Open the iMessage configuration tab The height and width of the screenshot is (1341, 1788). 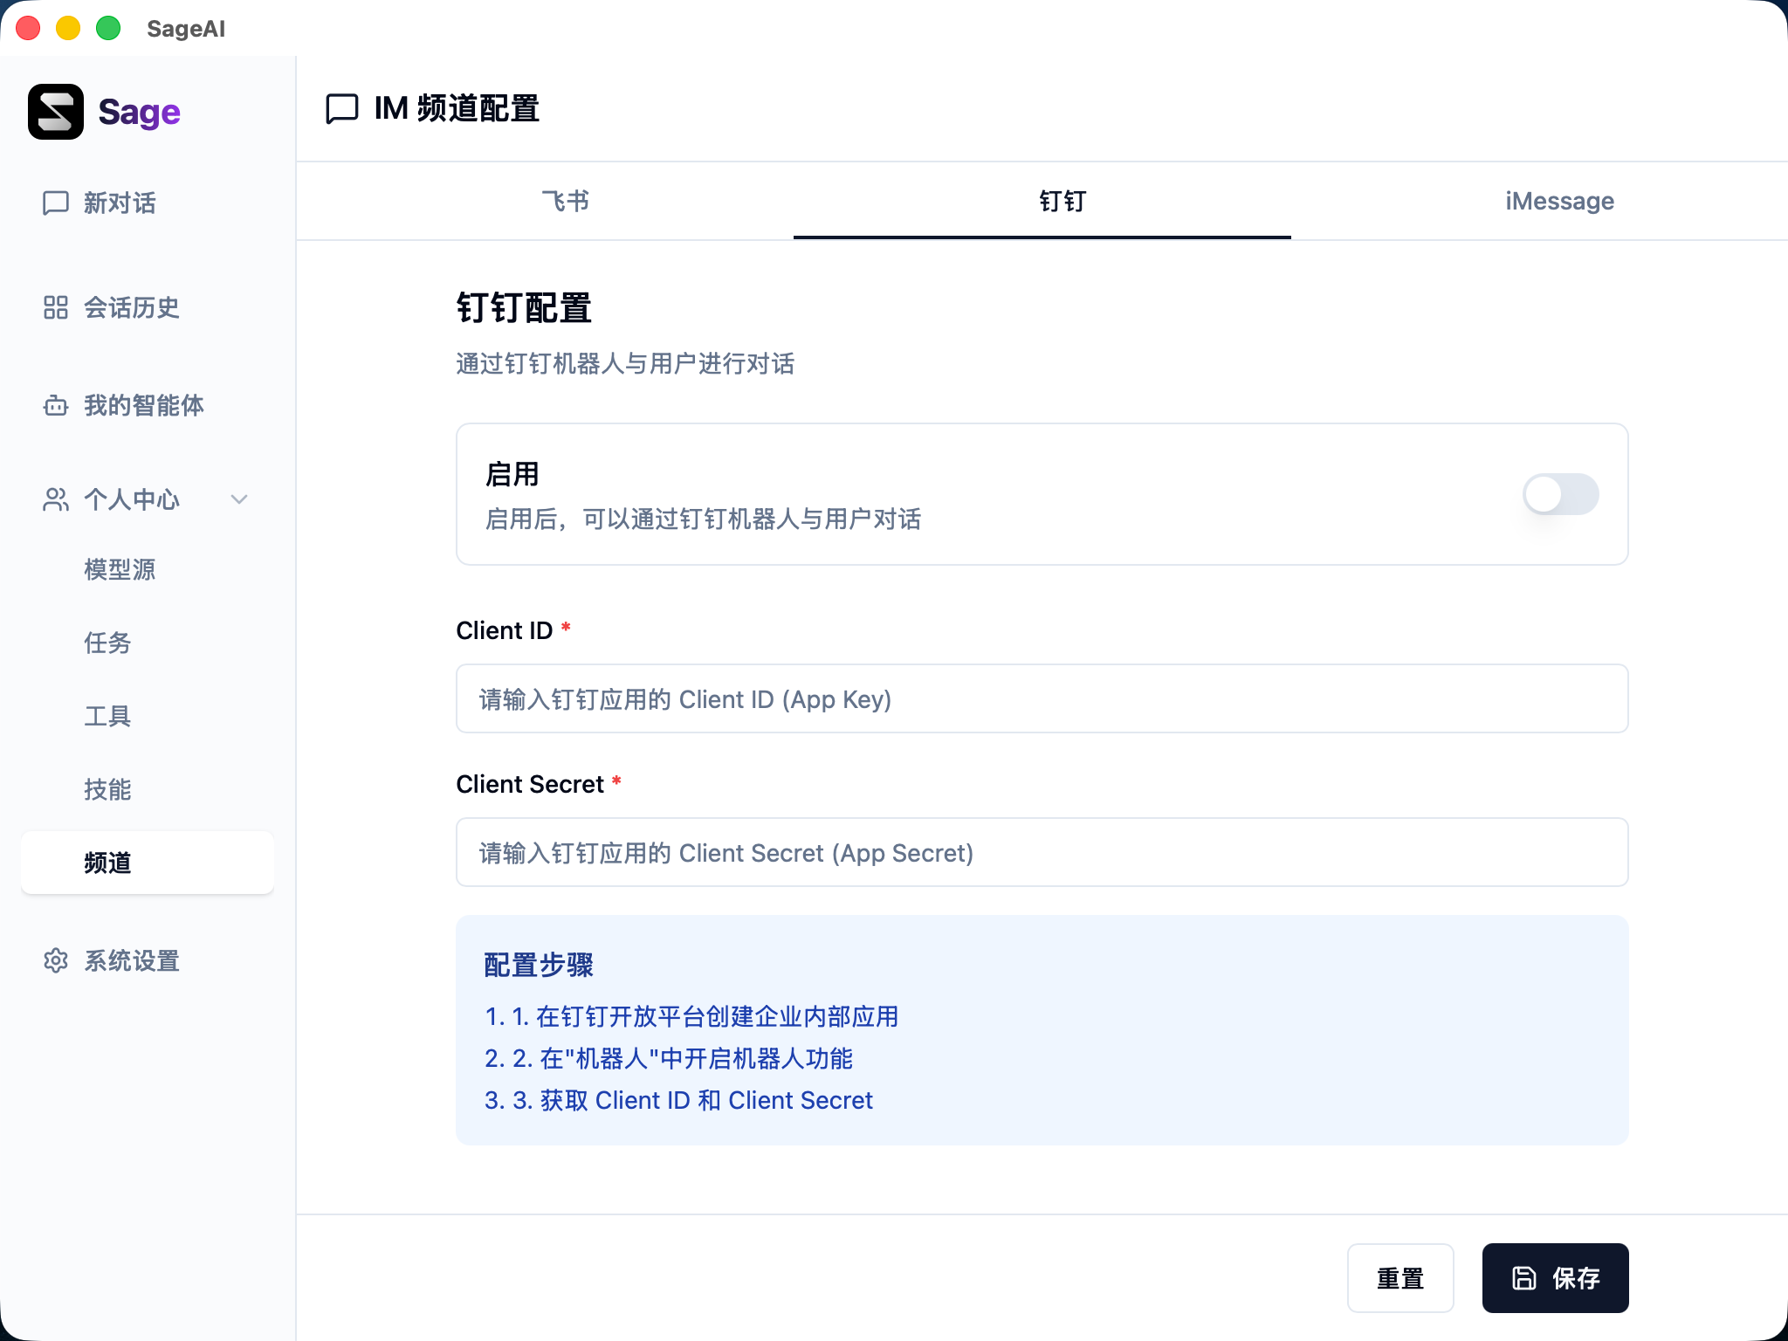click(x=1558, y=201)
